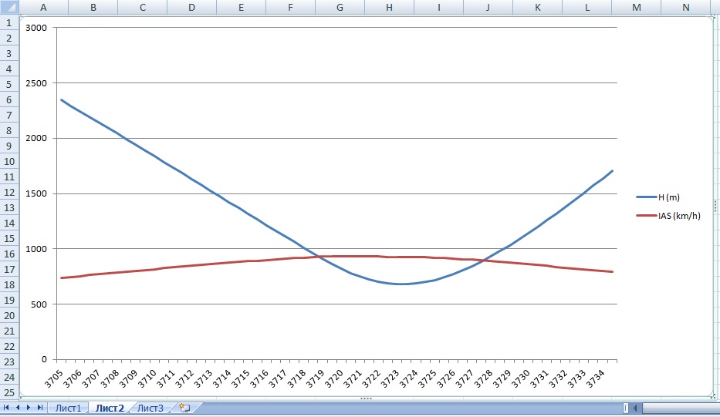Screen dimensions: 720x417
Task: Select row 9 header
Action: (9, 146)
